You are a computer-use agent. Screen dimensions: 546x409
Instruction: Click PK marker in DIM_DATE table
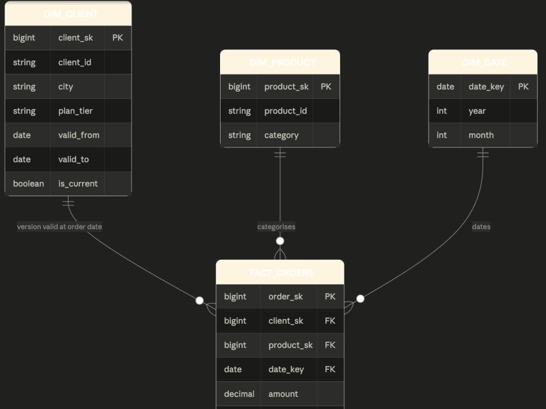point(524,86)
